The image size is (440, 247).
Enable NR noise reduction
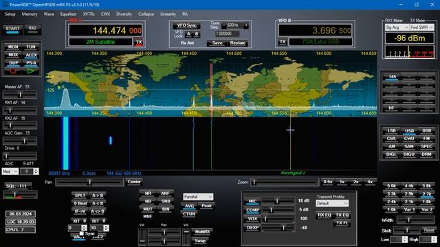[148, 193]
